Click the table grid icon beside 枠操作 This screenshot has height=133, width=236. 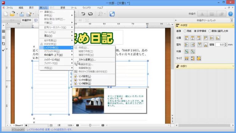[x=212, y=14]
